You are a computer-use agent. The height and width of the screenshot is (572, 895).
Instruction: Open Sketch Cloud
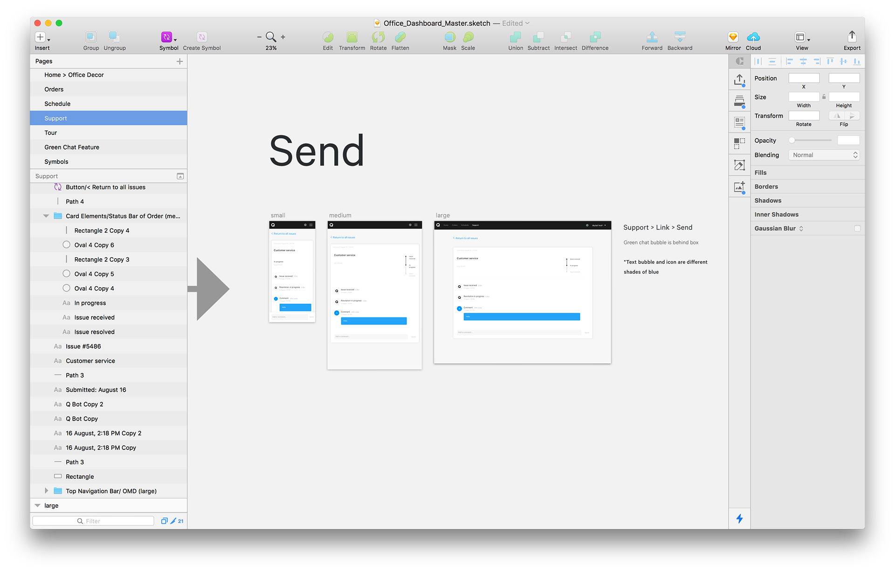[x=753, y=37]
